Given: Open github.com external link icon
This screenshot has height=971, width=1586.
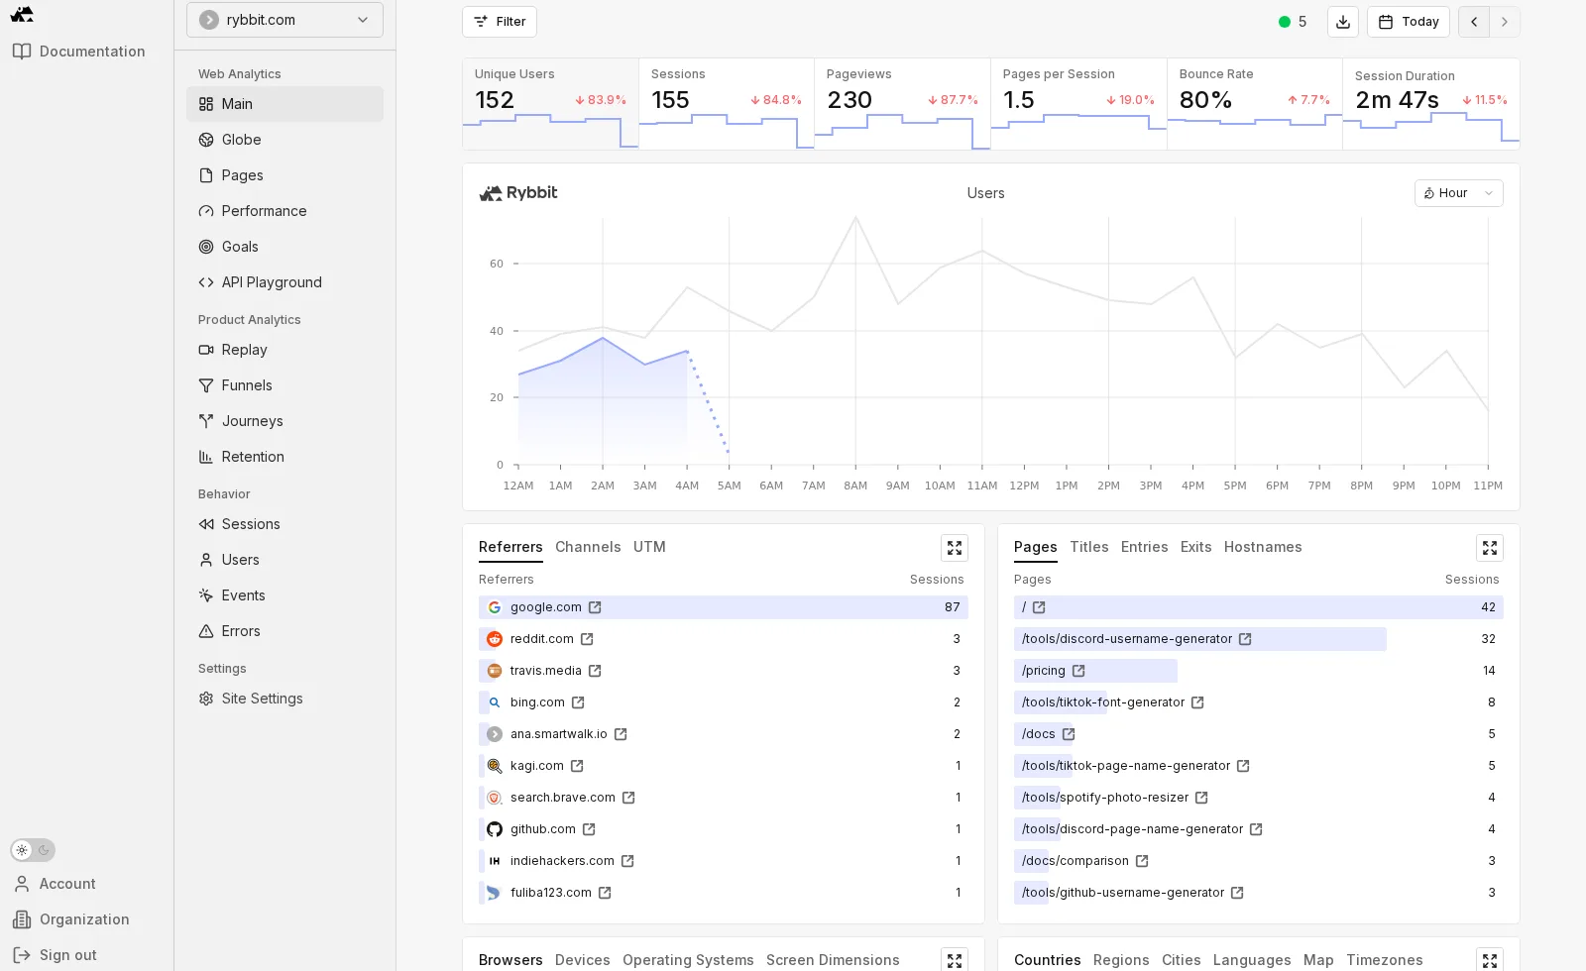Looking at the screenshot, I should (x=589, y=829).
